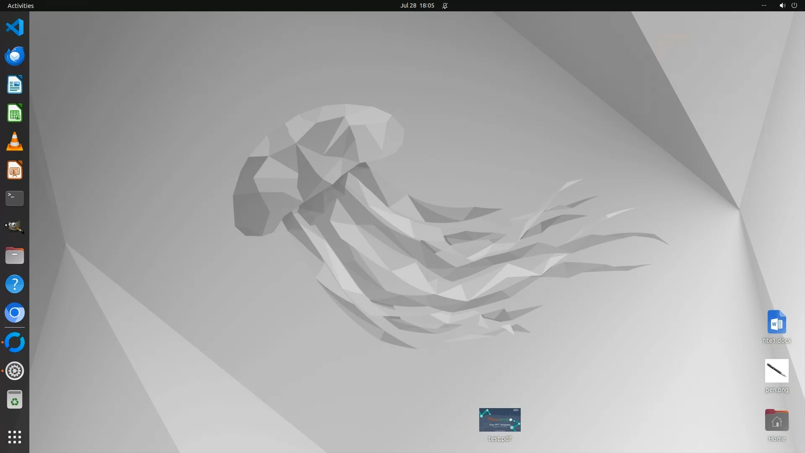The width and height of the screenshot is (805, 453).
Task: Open the date and time menu
Action: click(x=417, y=5)
